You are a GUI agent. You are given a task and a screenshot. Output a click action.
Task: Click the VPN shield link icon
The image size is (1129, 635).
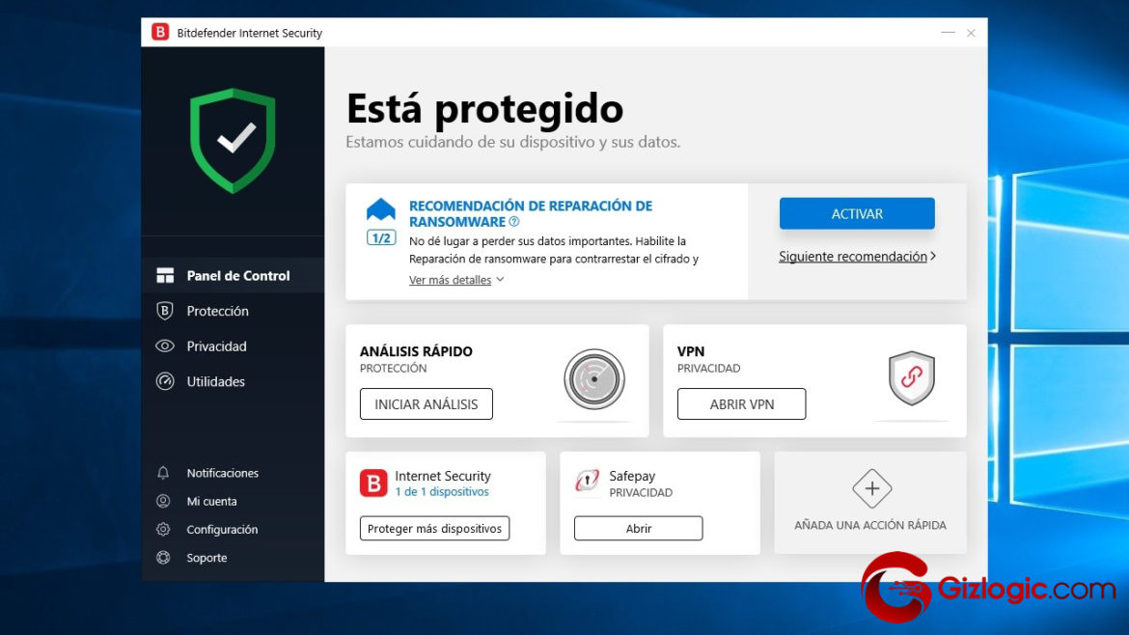click(x=911, y=378)
